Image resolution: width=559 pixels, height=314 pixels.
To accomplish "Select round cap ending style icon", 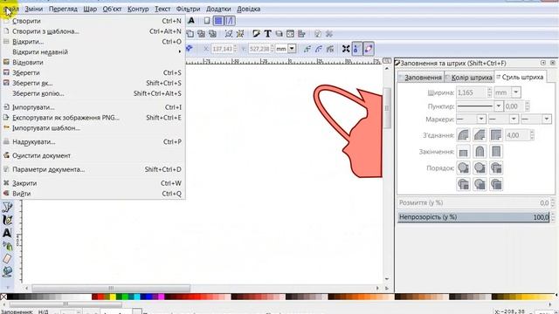I will tap(480, 152).
